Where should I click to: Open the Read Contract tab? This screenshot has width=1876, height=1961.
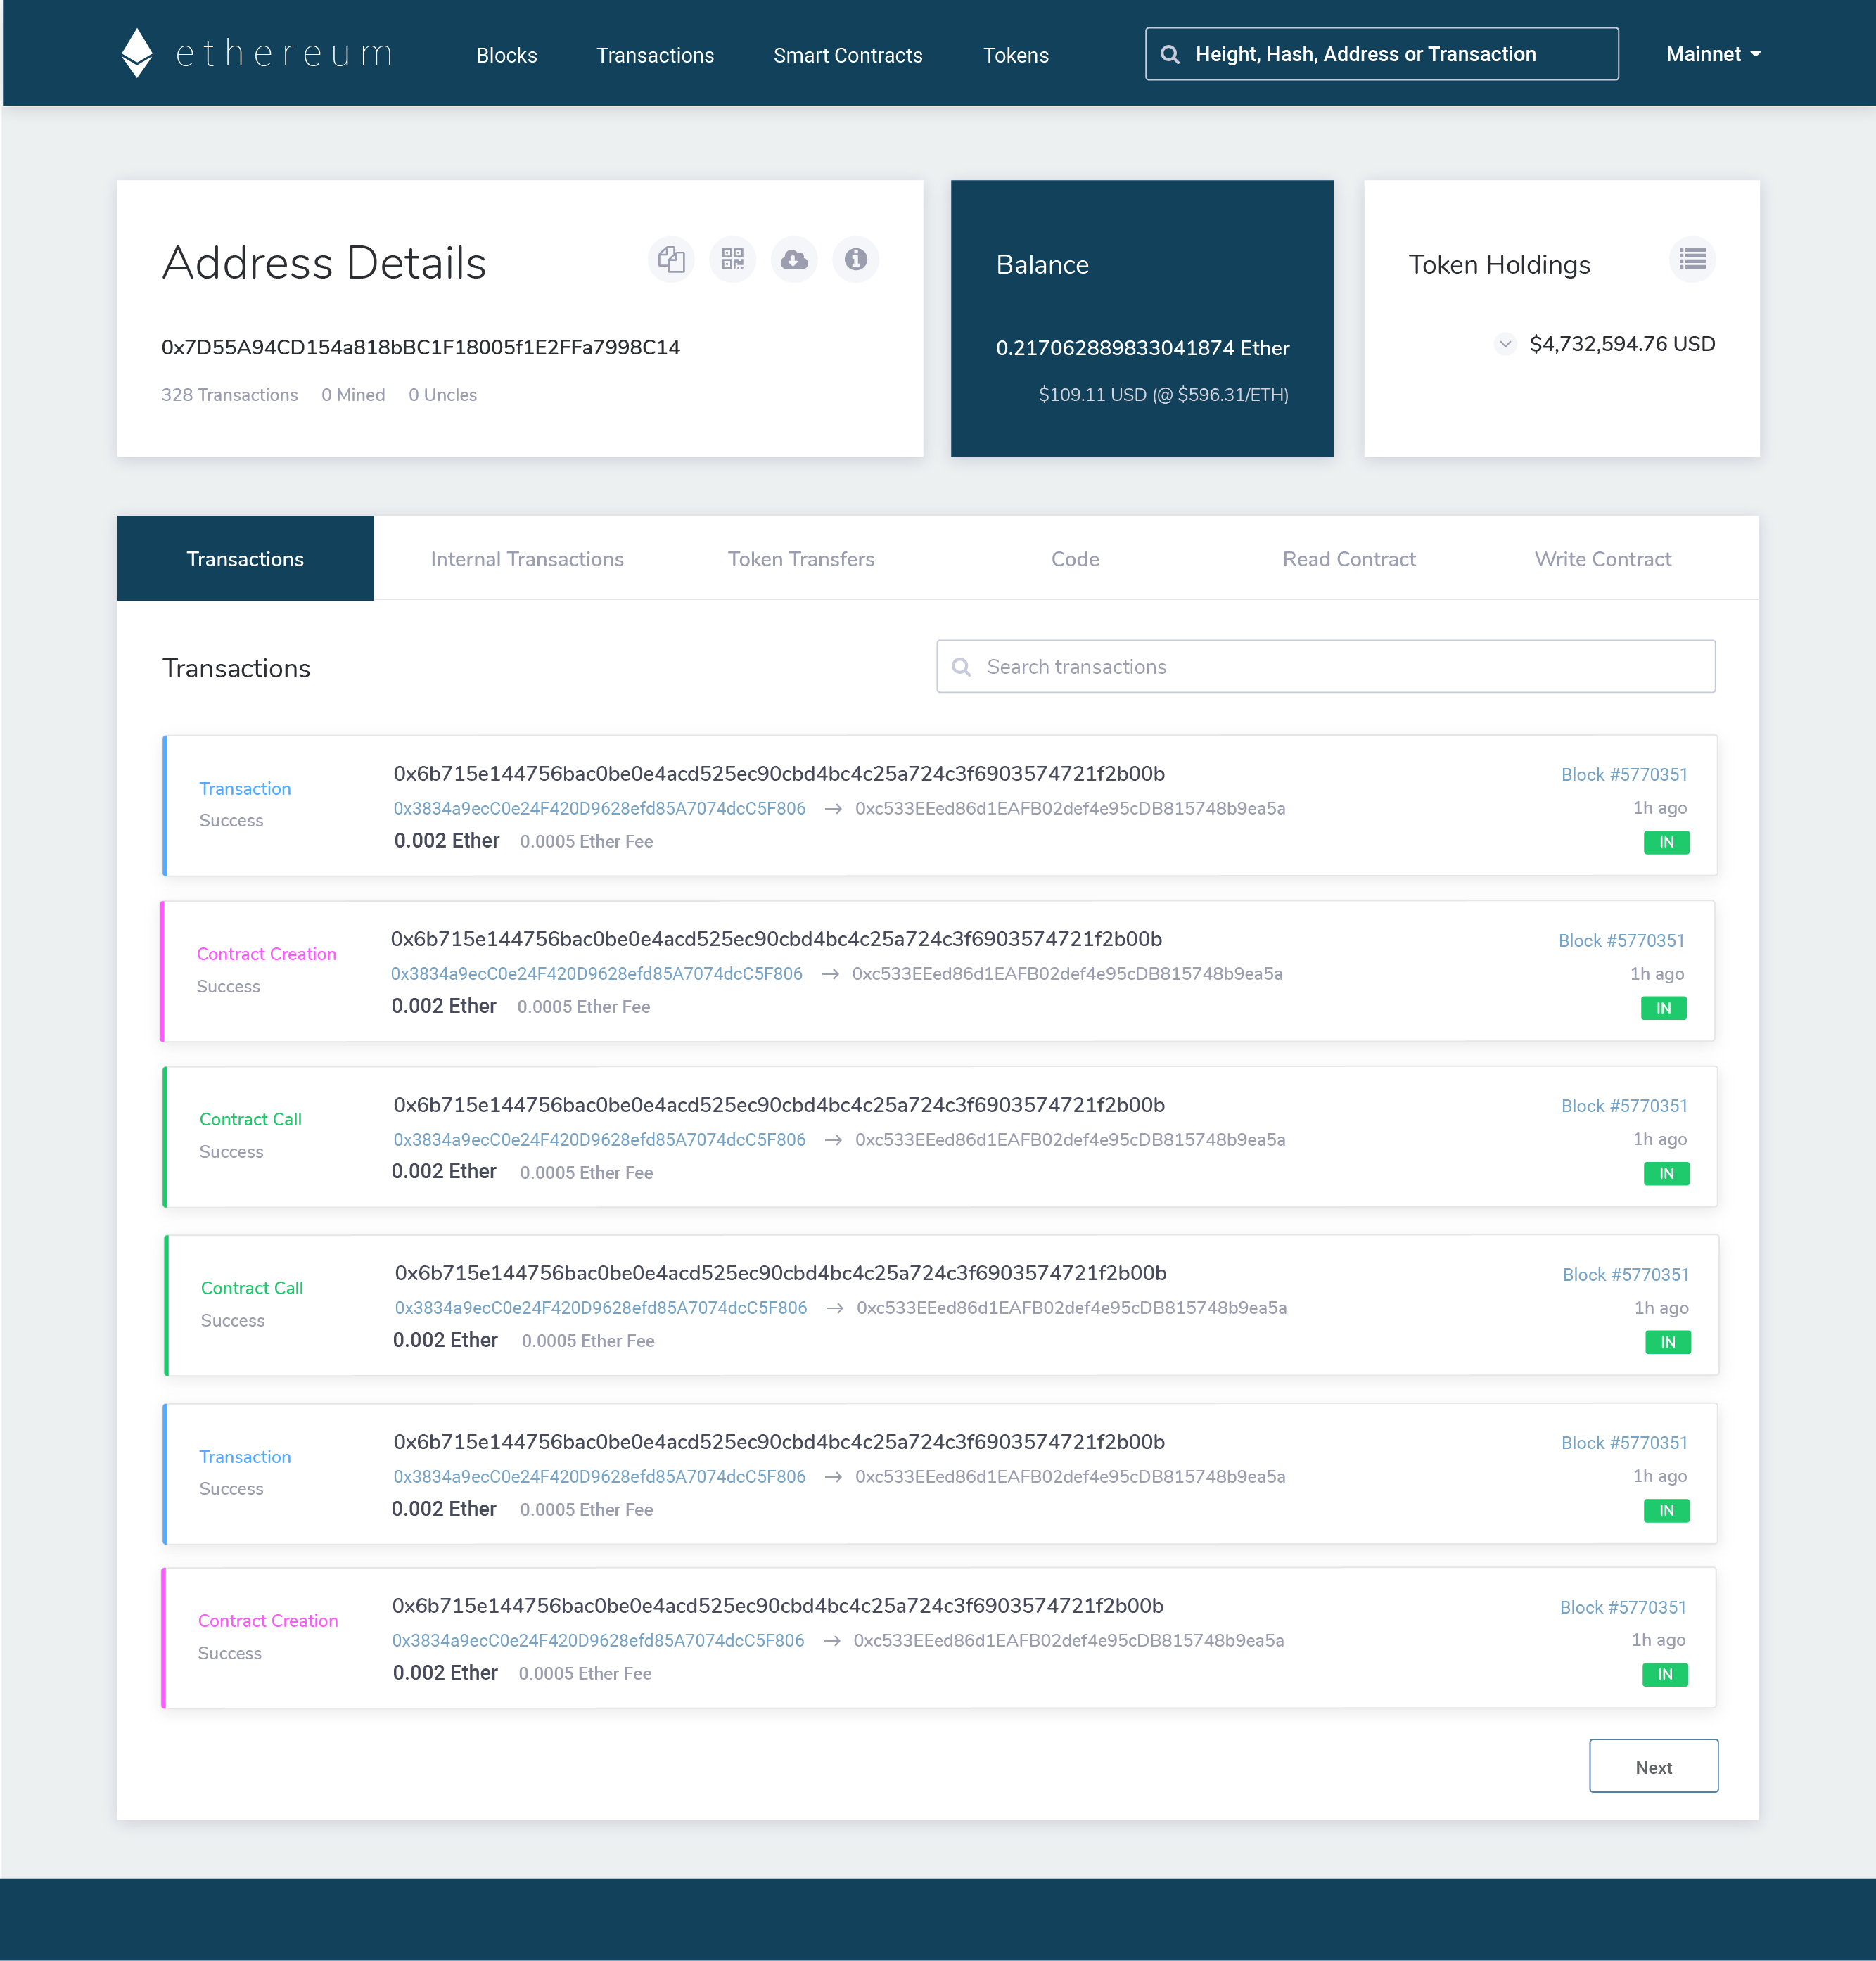point(1349,558)
